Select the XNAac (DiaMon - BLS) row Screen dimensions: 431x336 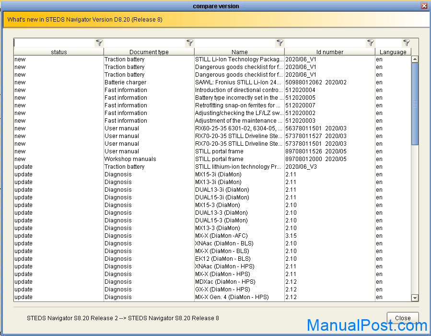tap(212, 244)
